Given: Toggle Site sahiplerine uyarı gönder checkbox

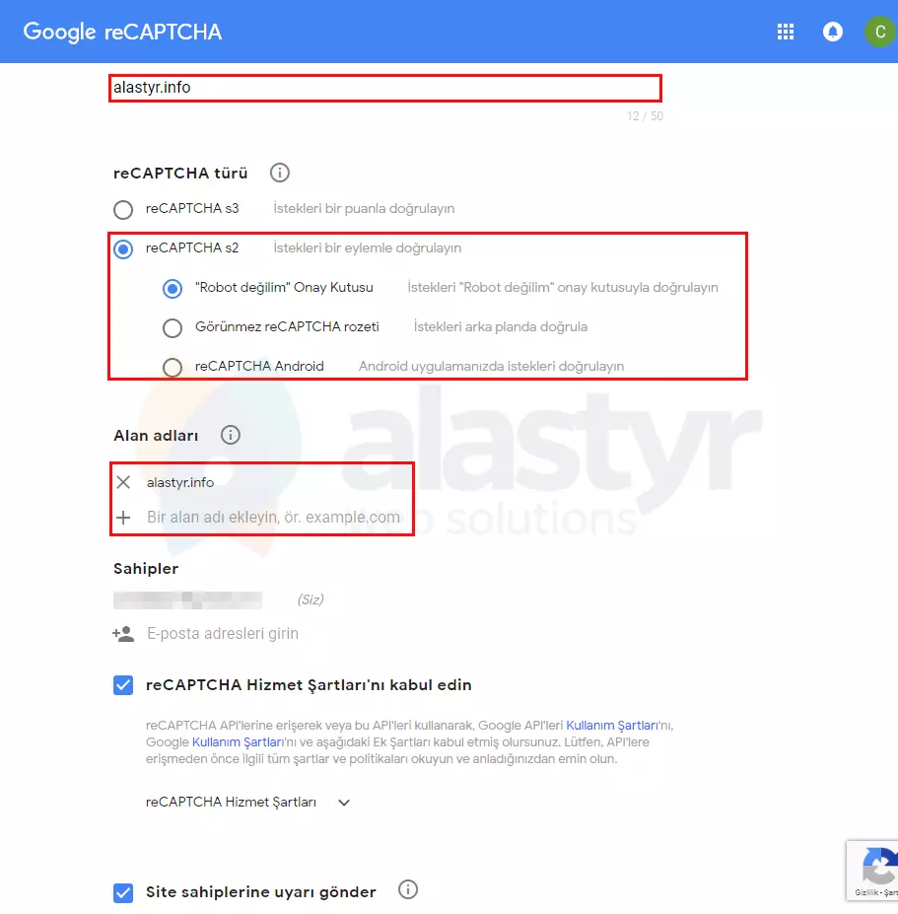Looking at the screenshot, I should pyautogui.click(x=123, y=892).
